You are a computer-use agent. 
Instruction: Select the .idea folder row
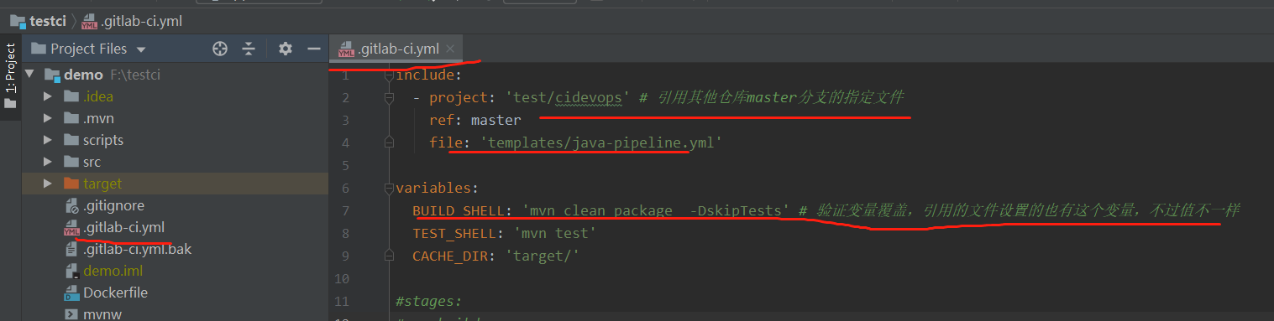coord(176,96)
